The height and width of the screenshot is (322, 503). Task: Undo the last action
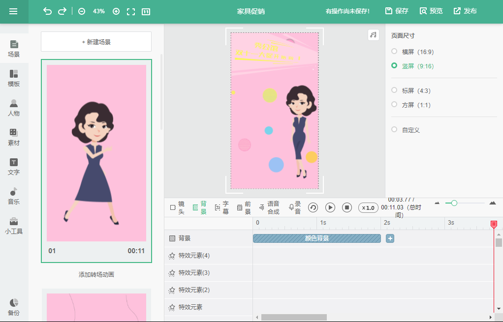pos(47,11)
